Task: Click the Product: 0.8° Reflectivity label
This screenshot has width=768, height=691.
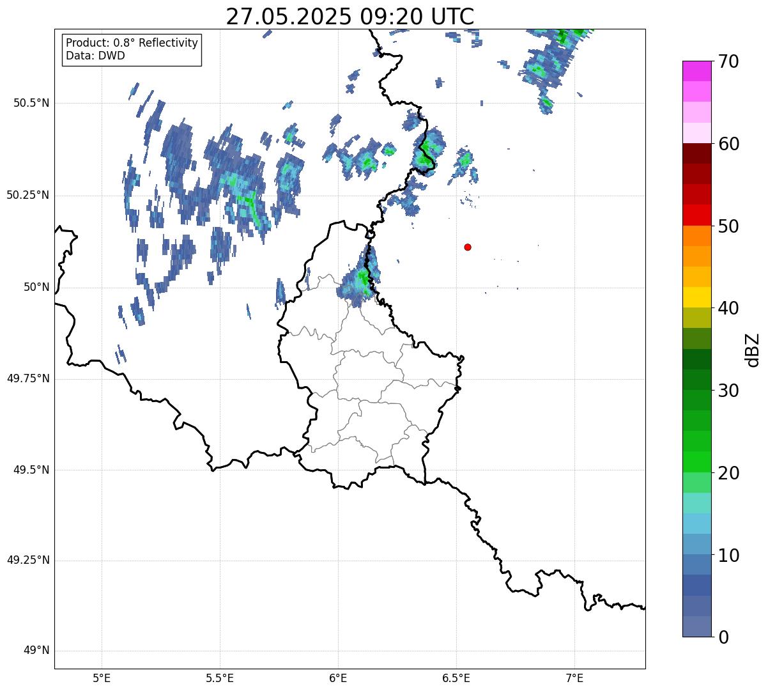Action: [x=132, y=43]
